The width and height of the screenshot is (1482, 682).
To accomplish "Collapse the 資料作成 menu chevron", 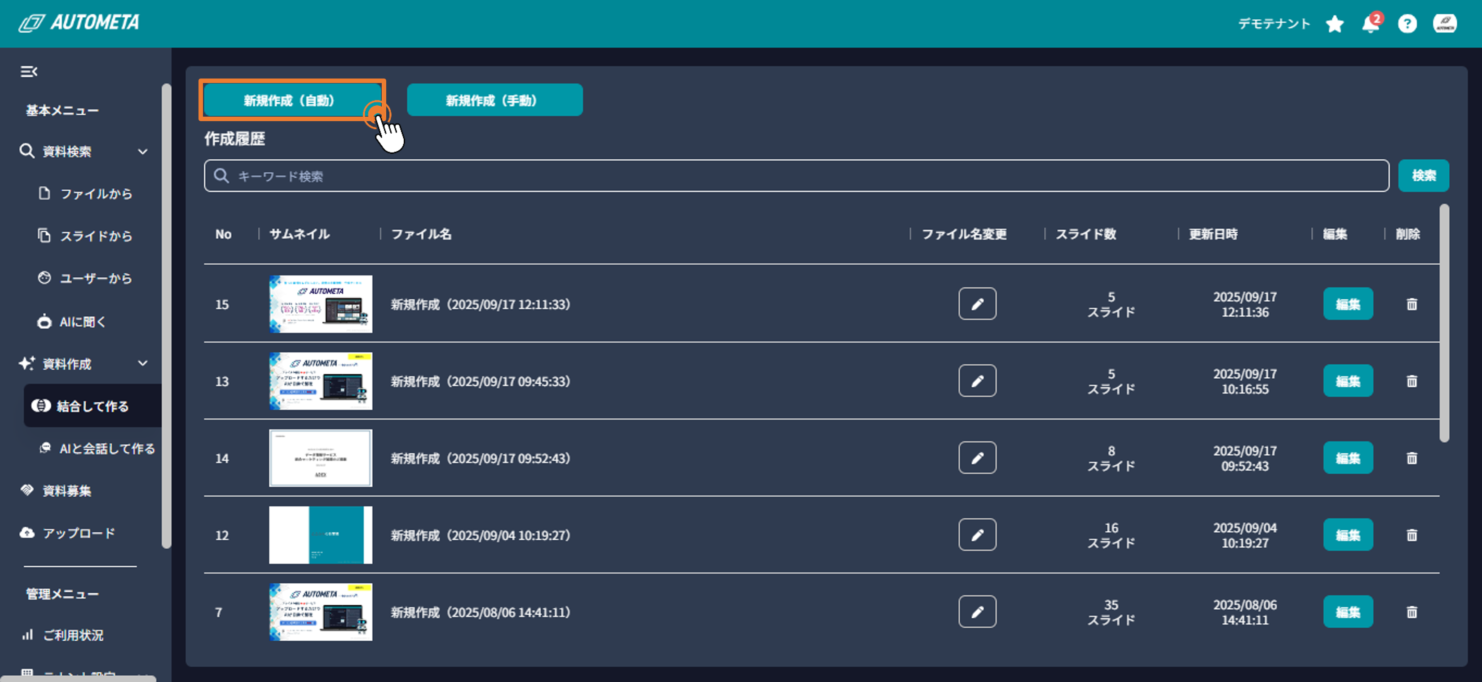I will tap(143, 364).
